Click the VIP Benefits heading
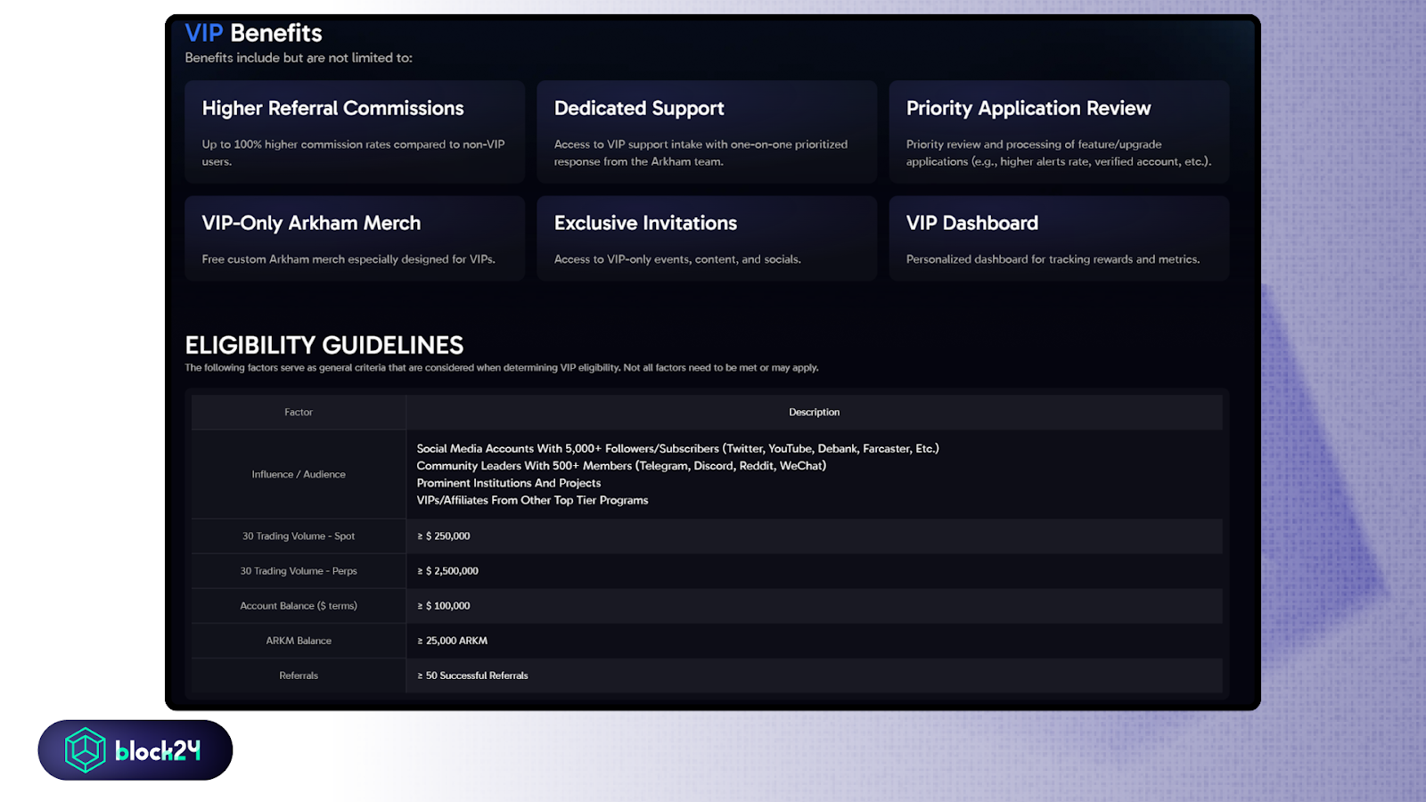Image resolution: width=1426 pixels, height=802 pixels. click(253, 33)
